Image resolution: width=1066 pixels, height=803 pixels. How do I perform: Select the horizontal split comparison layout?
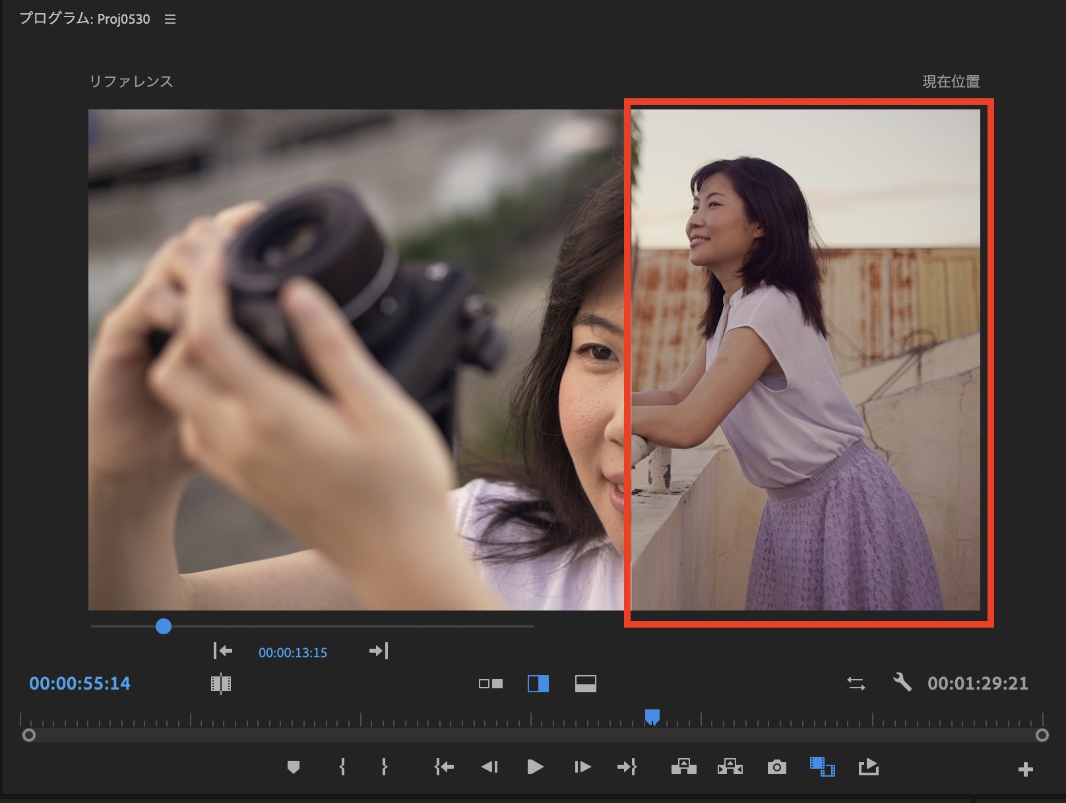click(x=585, y=684)
